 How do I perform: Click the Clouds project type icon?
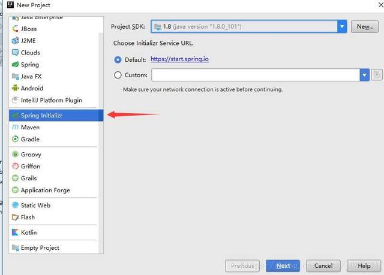[15, 52]
